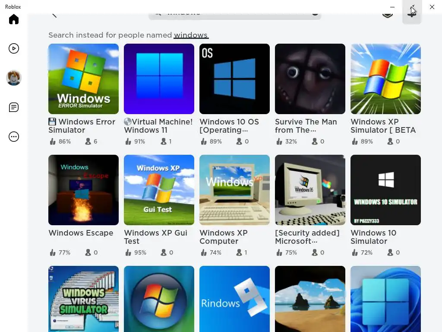This screenshot has height=332, width=442.
Task: Click Virtual Machine! Windows 11 title
Action: coord(158,126)
